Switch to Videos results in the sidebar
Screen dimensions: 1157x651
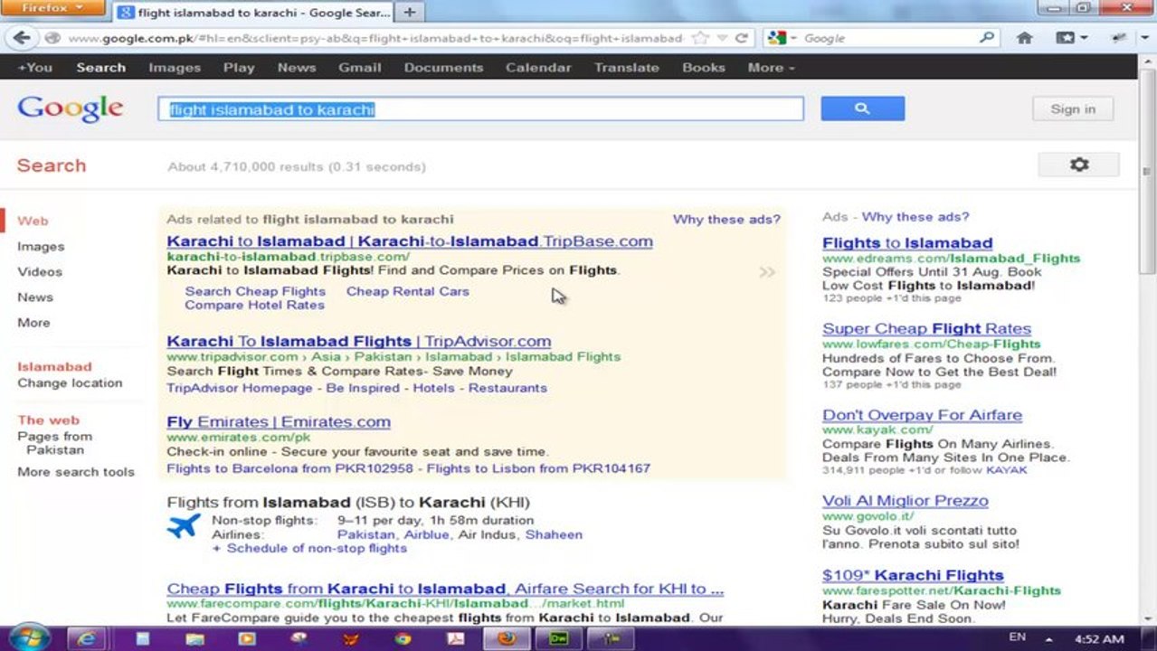coord(40,272)
